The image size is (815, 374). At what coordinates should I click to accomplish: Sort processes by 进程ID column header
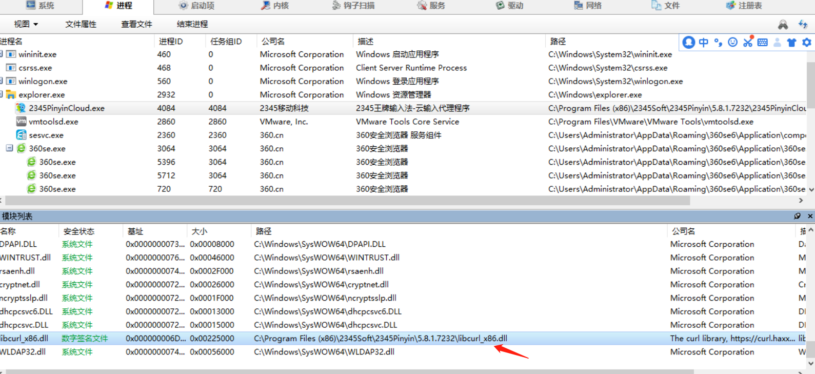(x=180, y=41)
